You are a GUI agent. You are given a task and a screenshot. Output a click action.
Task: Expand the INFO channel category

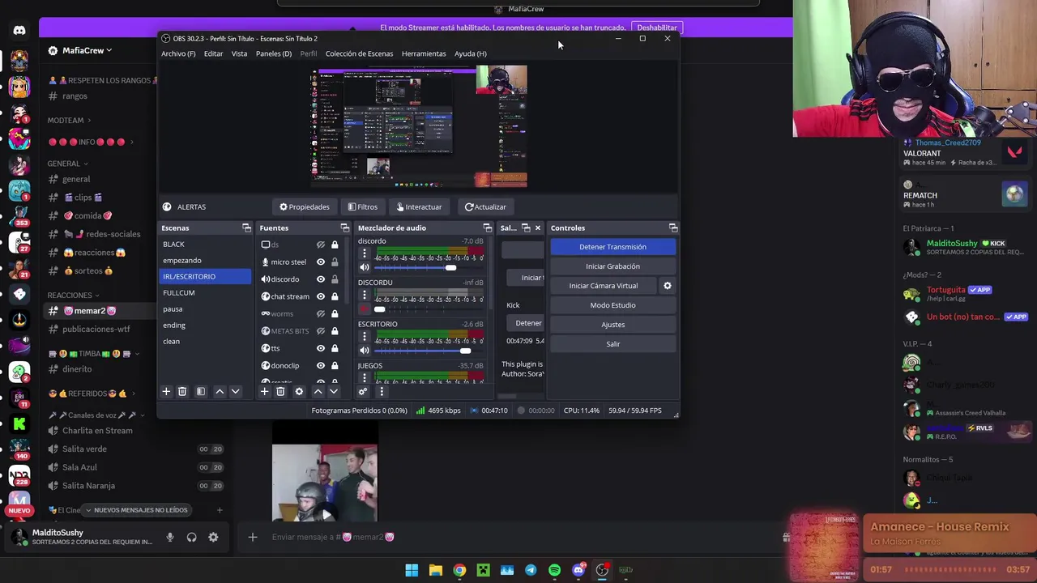coord(91,142)
